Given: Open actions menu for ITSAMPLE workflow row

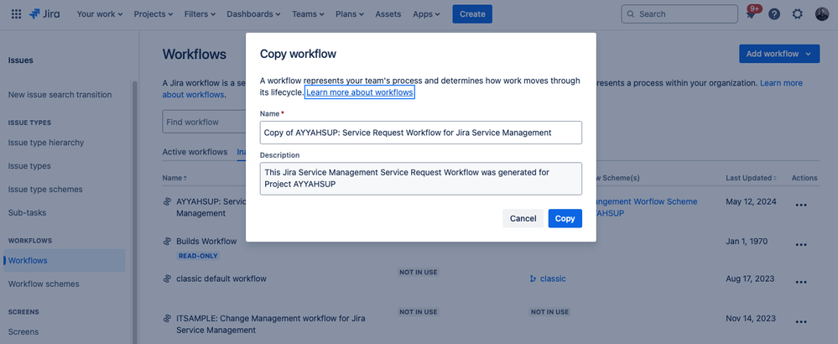Looking at the screenshot, I should click(x=800, y=321).
